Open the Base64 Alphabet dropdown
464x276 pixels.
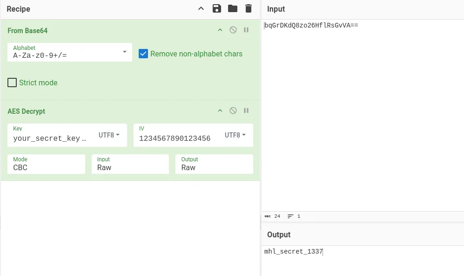[x=69, y=52]
